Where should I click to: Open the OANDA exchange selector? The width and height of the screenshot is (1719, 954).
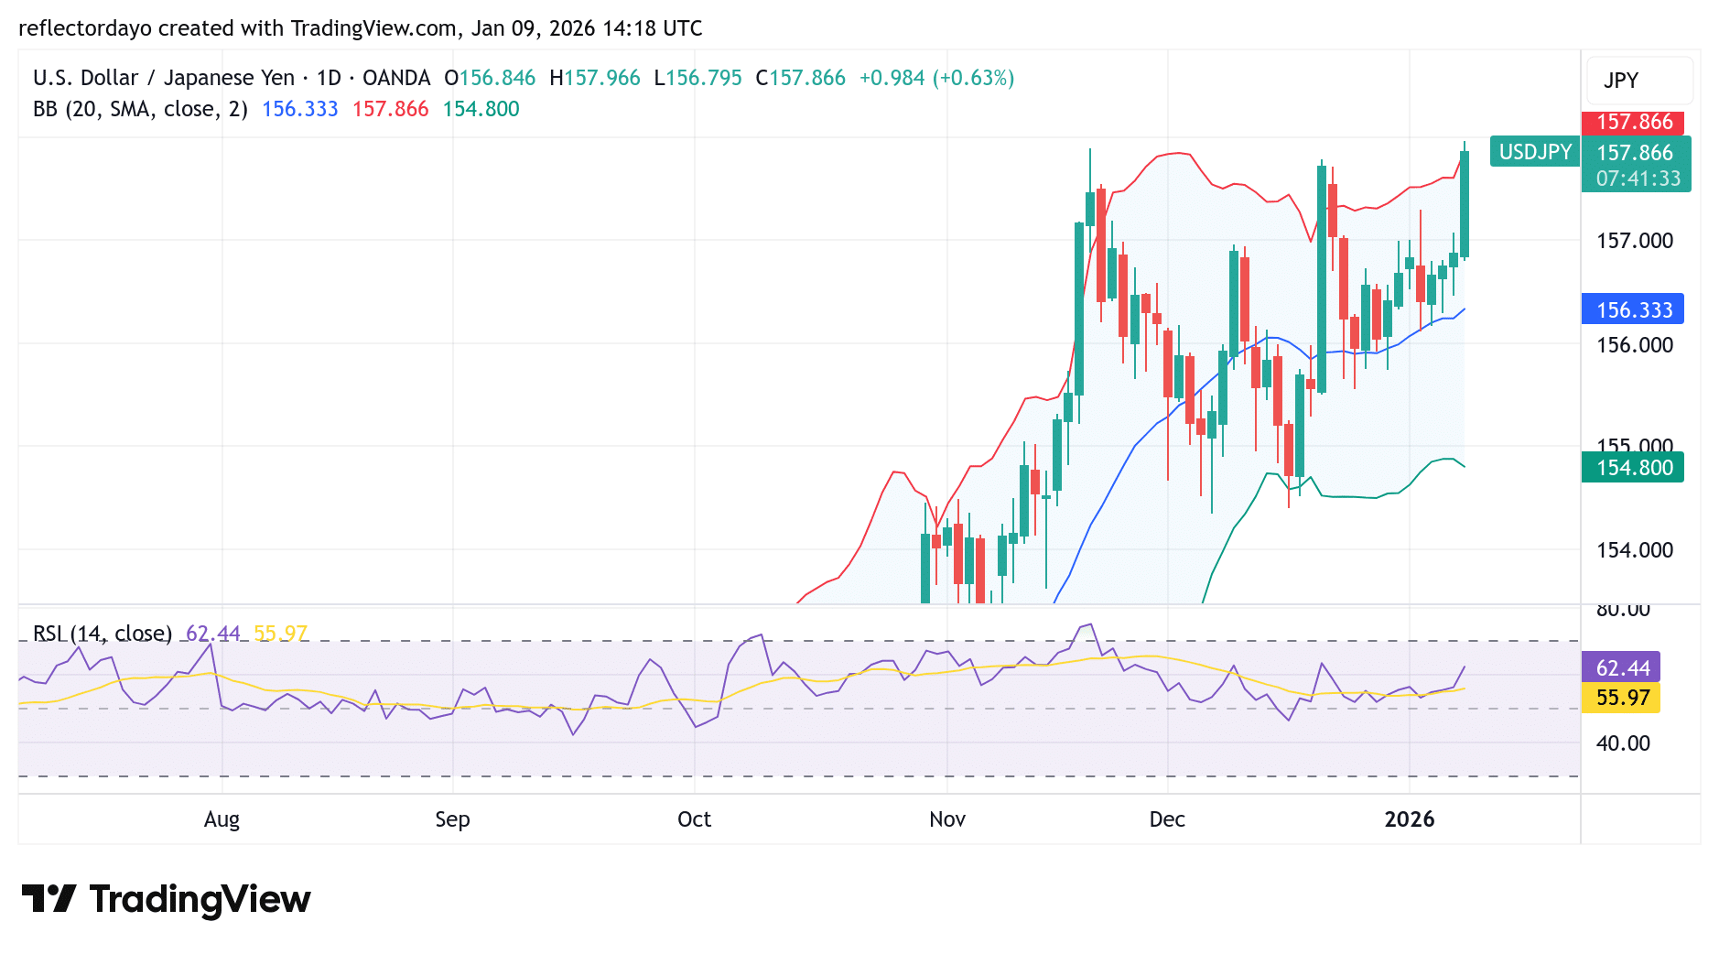pyautogui.click(x=396, y=78)
